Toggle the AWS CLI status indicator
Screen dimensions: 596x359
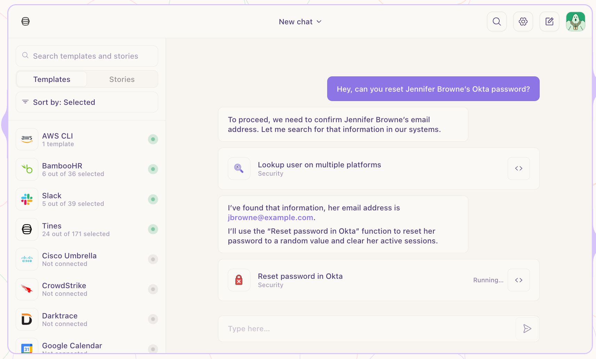pyautogui.click(x=153, y=139)
